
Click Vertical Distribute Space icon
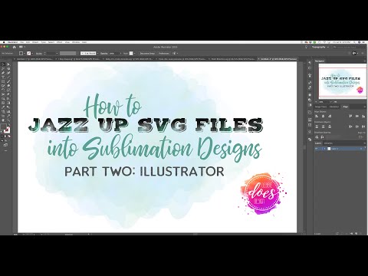pos(317,137)
